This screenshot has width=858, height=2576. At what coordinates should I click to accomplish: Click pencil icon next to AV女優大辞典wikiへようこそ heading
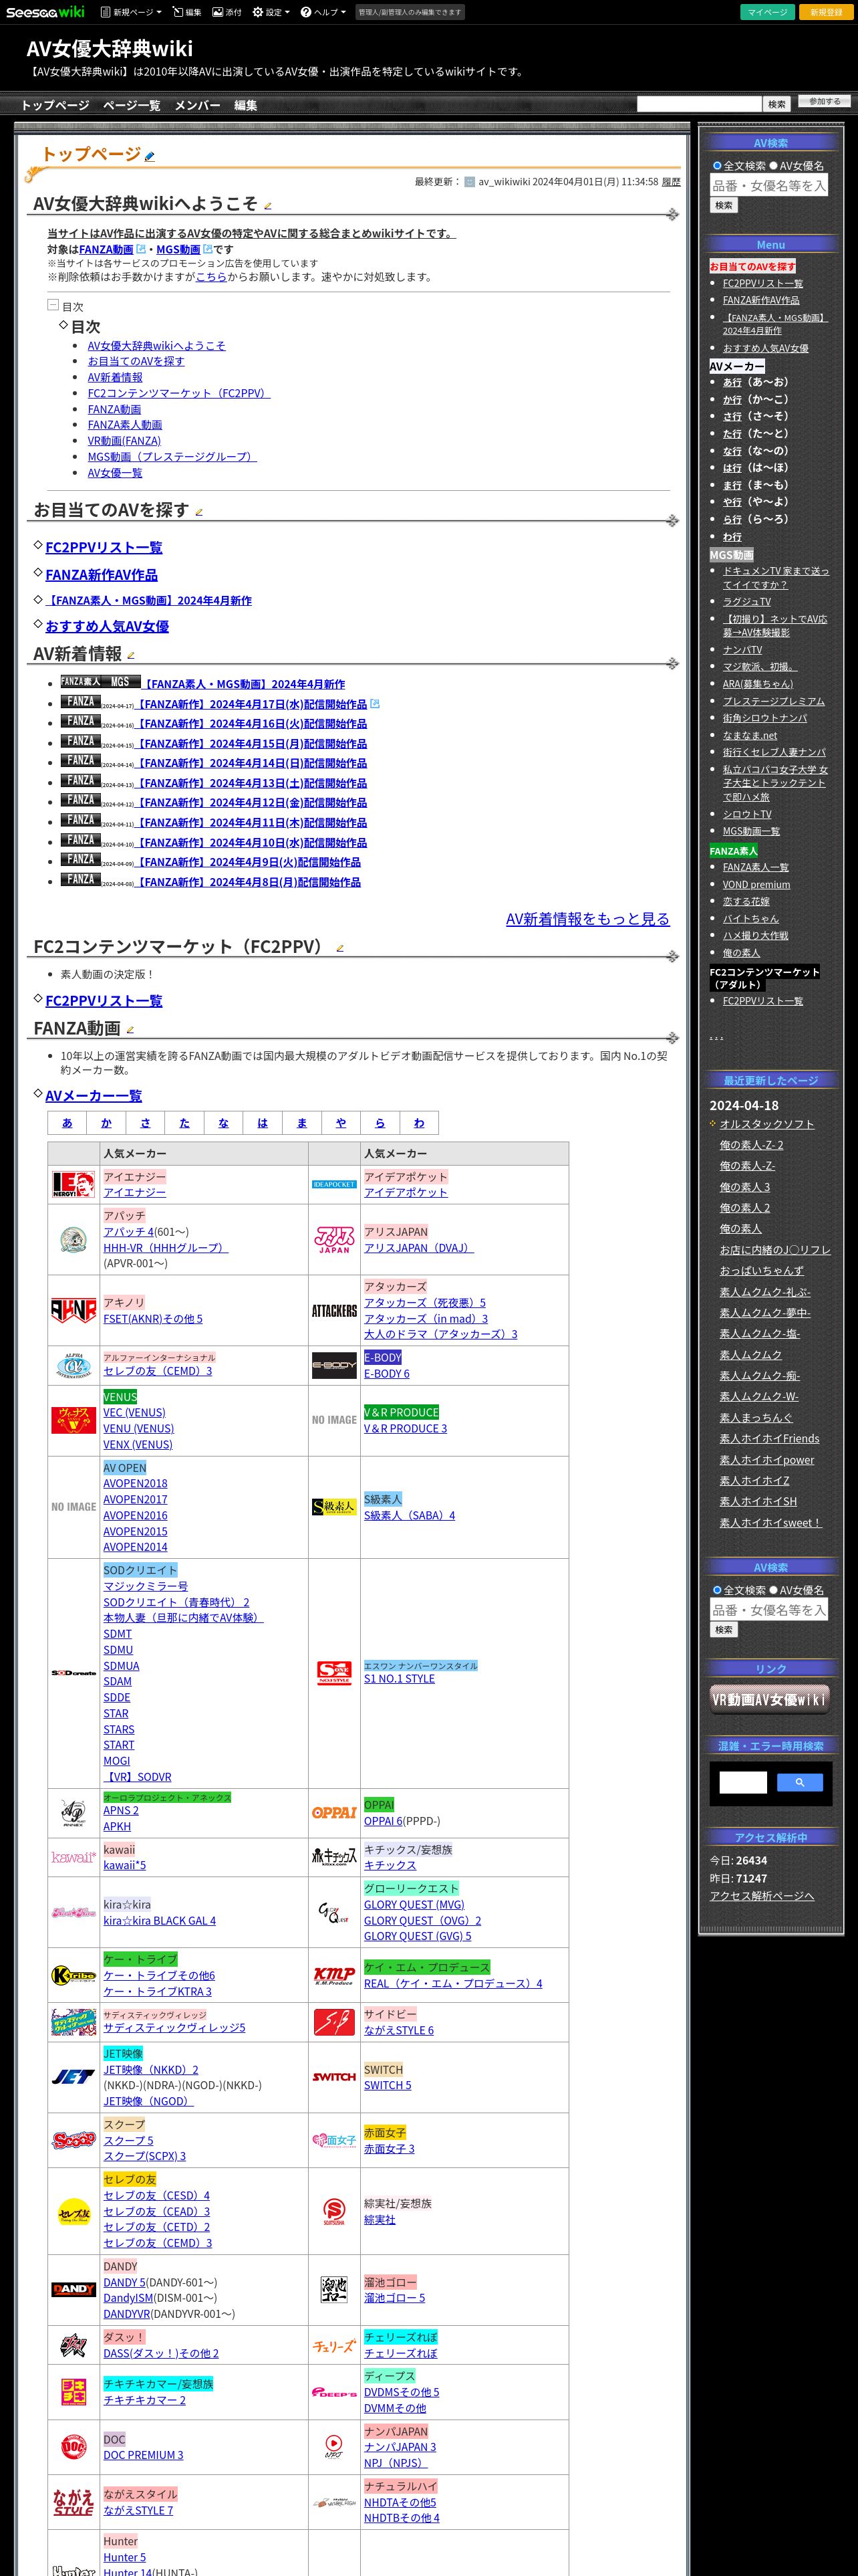pyautogui.click(x=268, y=206)
